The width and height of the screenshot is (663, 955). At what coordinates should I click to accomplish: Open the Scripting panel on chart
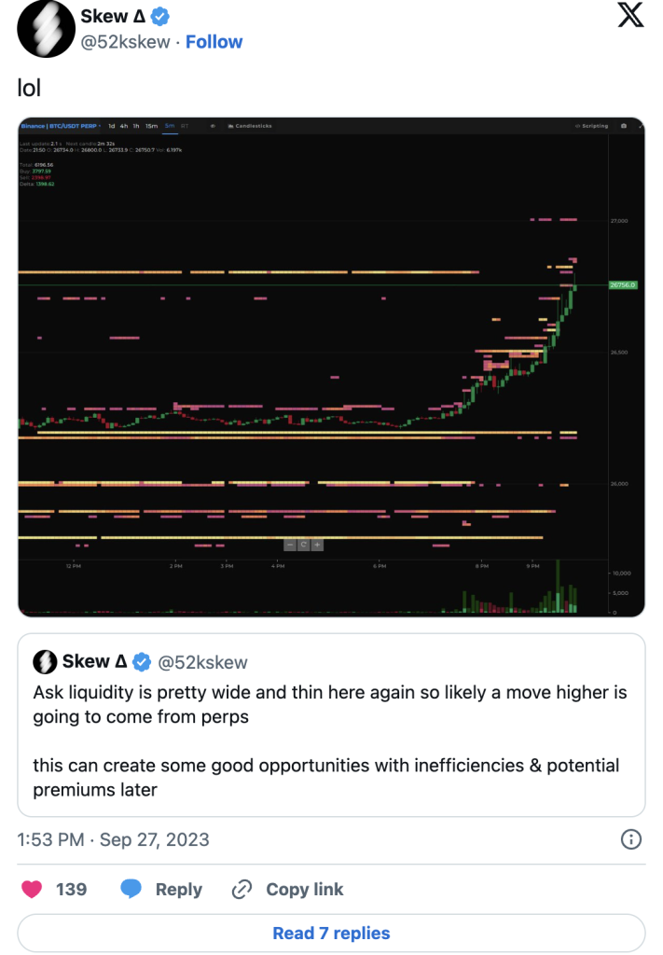592,126
